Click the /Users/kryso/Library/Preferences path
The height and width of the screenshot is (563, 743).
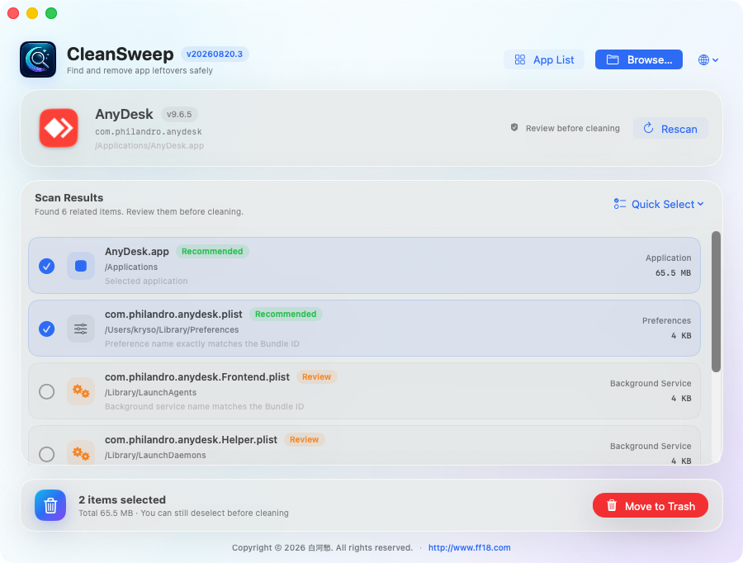172,329
